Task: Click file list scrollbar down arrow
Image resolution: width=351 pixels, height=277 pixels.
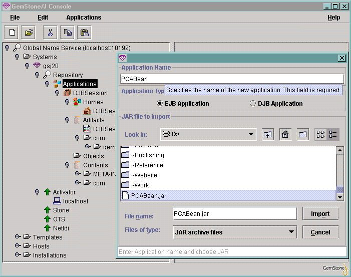Action: tap(340, 197)
